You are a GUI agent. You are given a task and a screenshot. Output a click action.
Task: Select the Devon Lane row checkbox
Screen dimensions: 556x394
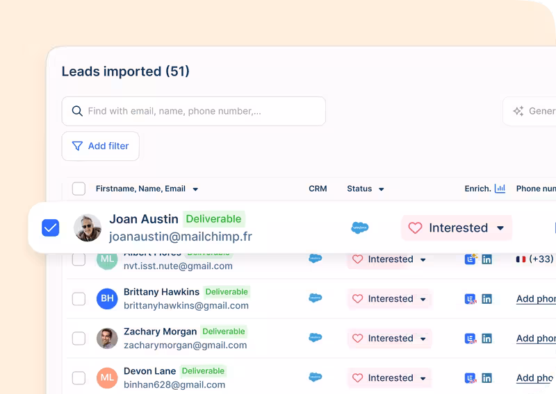point(79,378)
